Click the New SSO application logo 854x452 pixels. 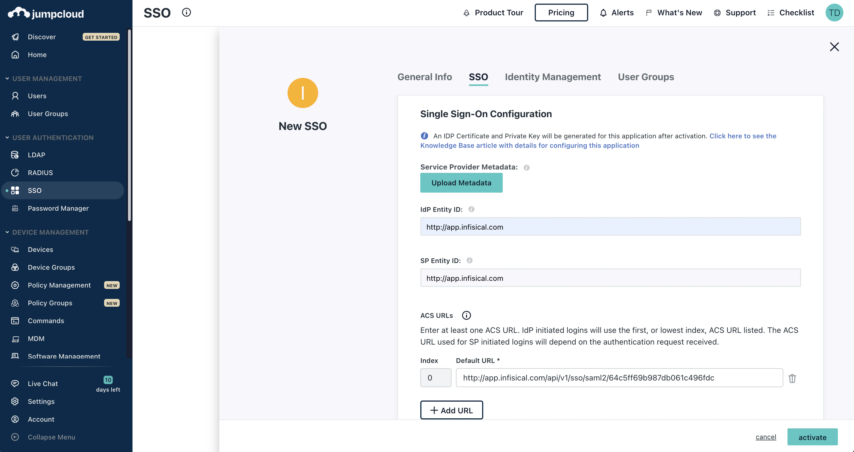click(x=303, y=93)
